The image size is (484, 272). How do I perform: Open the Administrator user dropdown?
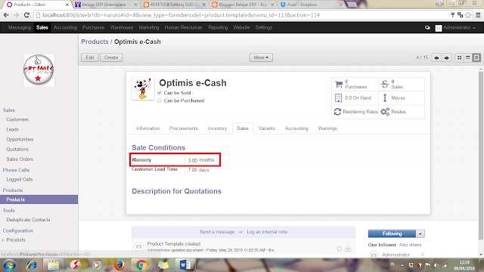(x=456, y=28)
